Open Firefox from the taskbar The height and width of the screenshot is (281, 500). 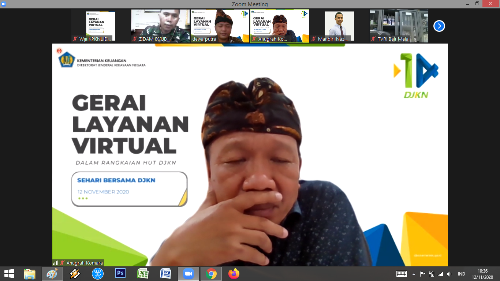tap(234, 274)
